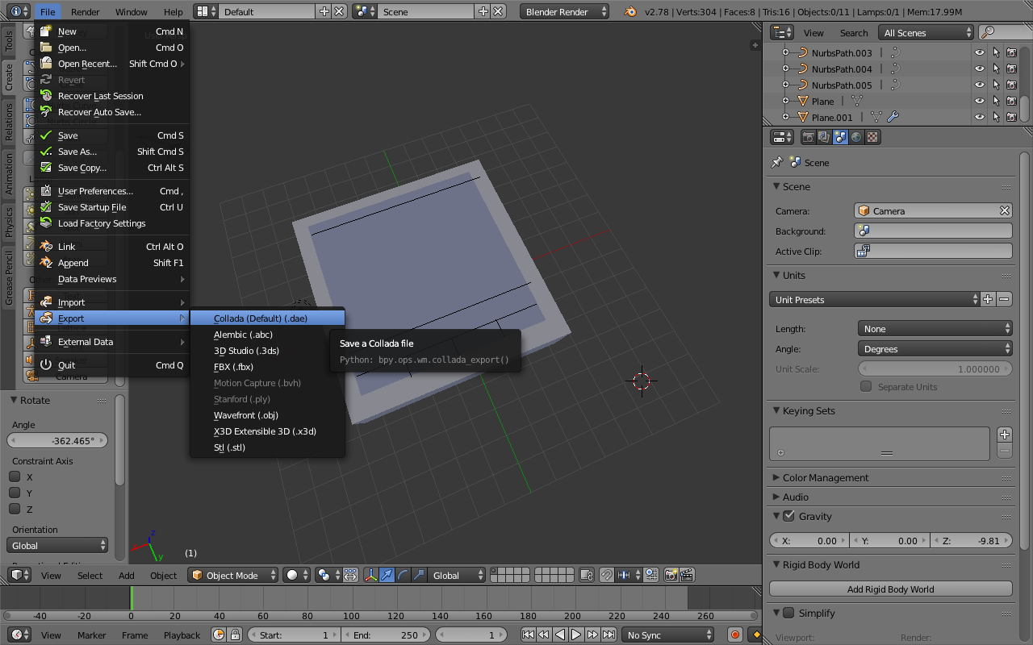Image resolution: width=1033 pixels, height=645 pixels.
Task: Disable rendering of Plane.001
Action: (1011, 117)
